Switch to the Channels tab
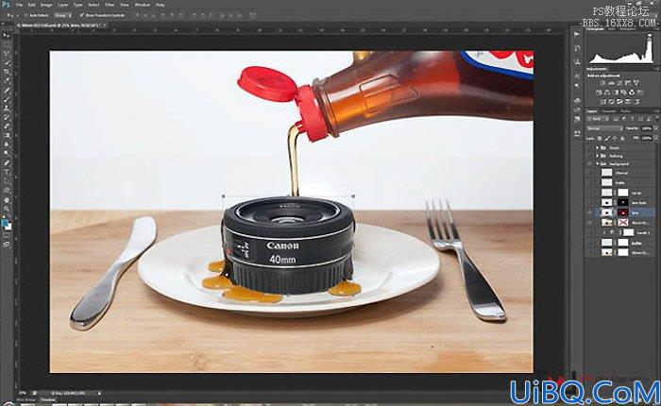 (x=609, y=111)
